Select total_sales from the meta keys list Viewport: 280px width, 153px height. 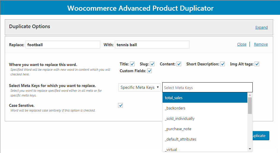(x=205, y=98)
